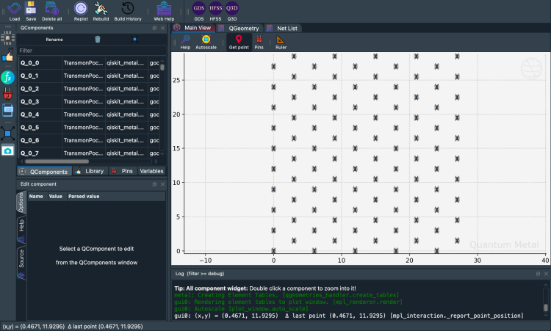Select the Variables tab
551x331 pixels.
click(x=151, y=171)
